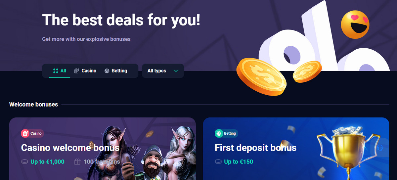Click the Up to €150 amount

point(239,162)
